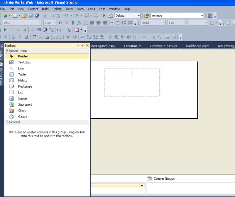Open the Build menu
235x197 pixels.
pyautogui.click(x=45, y=9)
